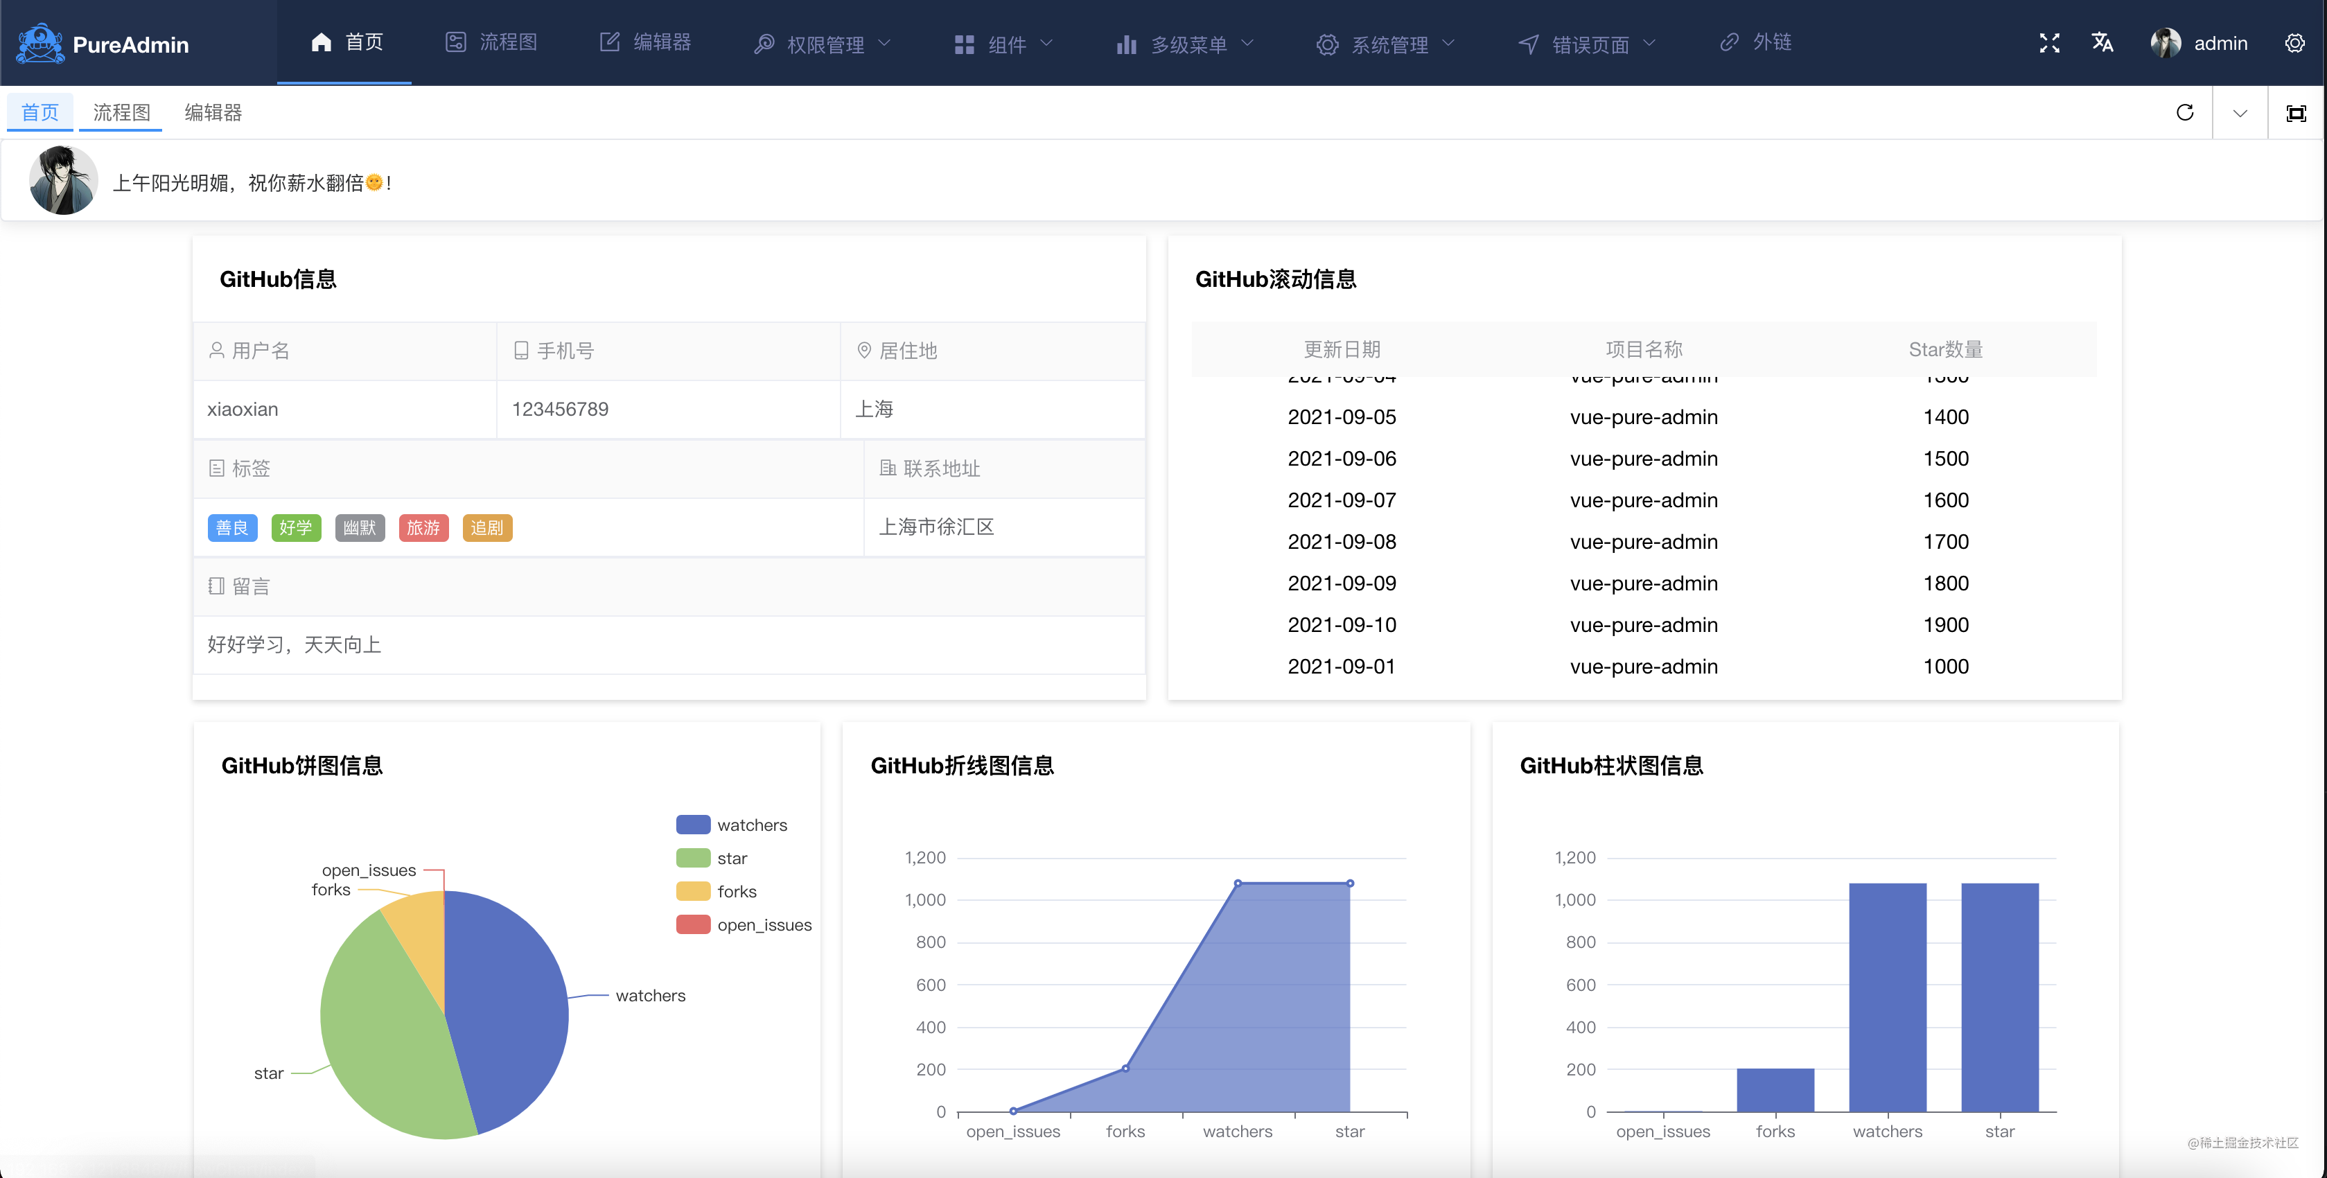Expand the 多级菜单 menu chevron
2327x1178 pixels.
pos(1247,44)
